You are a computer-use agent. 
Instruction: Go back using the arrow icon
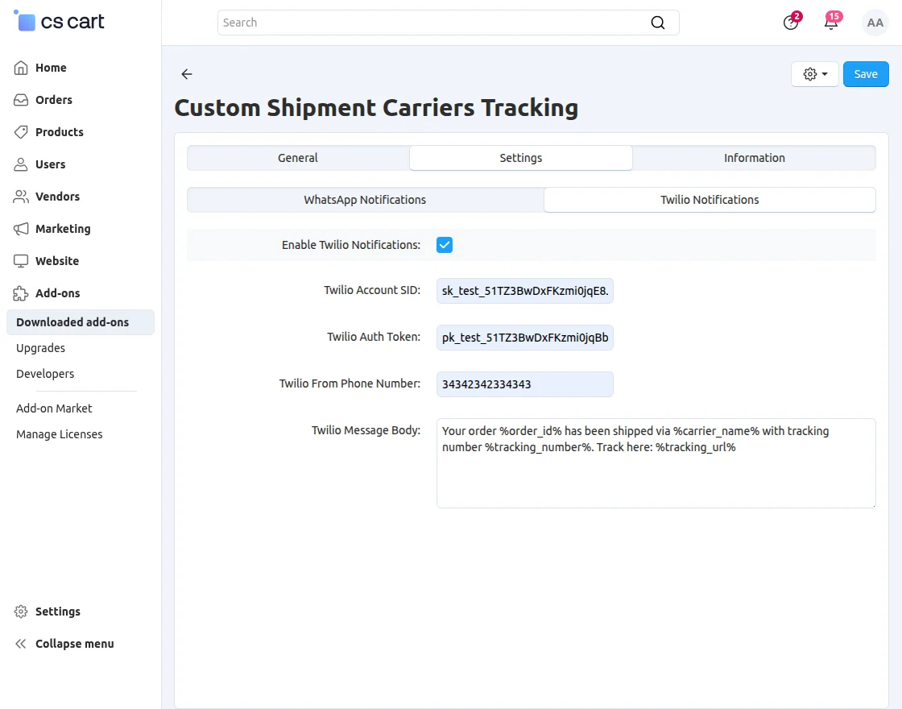(x=186, y=73)
